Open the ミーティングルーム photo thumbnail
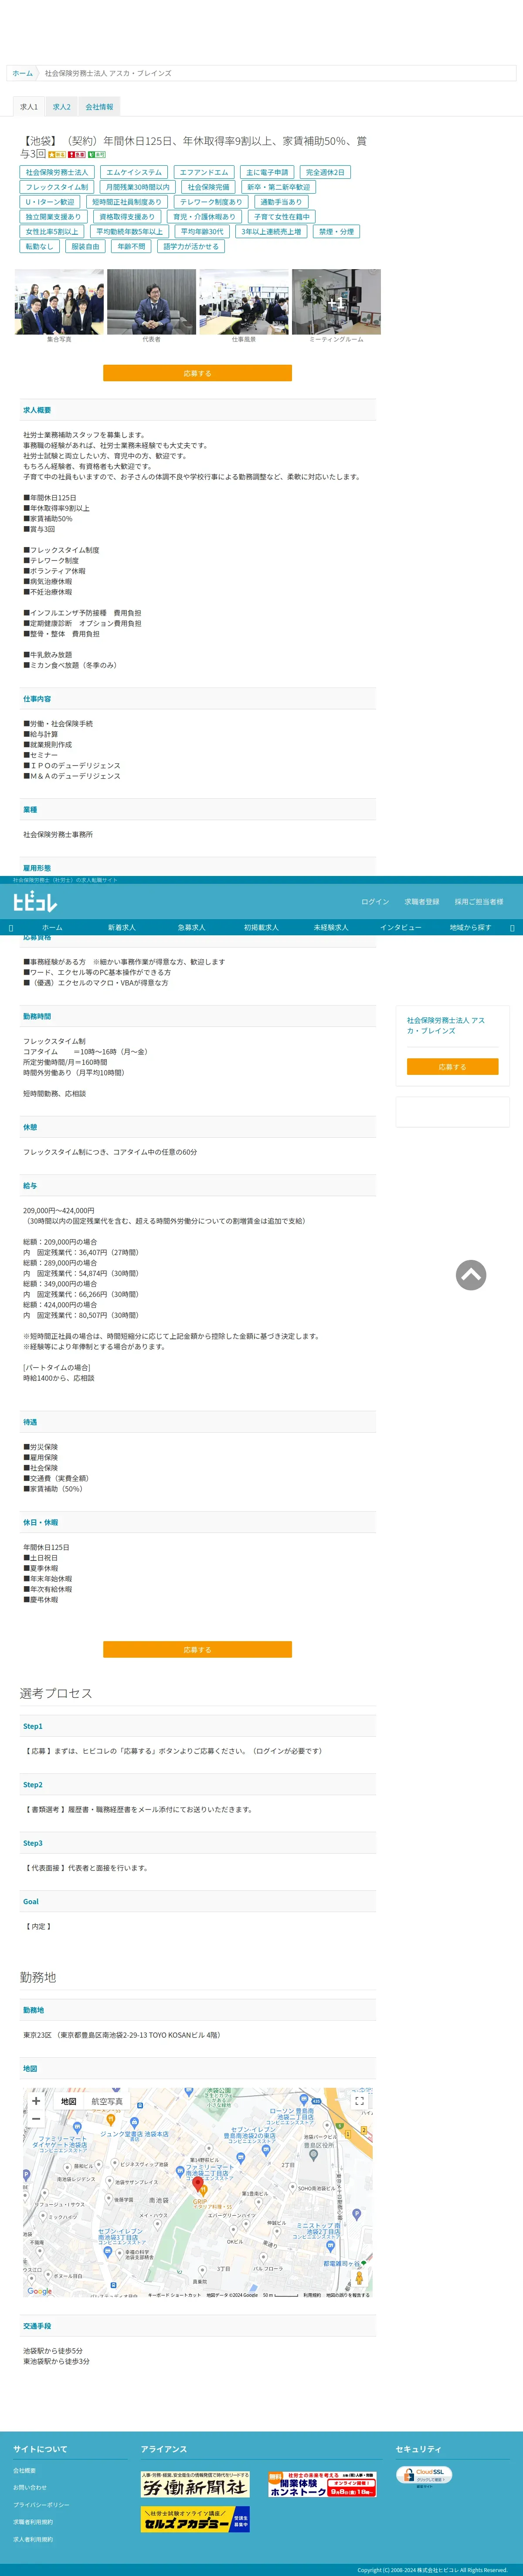The height and width of the screenshot is (2576, 523). click(336, 302)
